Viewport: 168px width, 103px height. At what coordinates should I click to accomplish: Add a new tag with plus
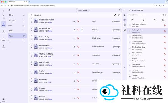click(24, 41)
